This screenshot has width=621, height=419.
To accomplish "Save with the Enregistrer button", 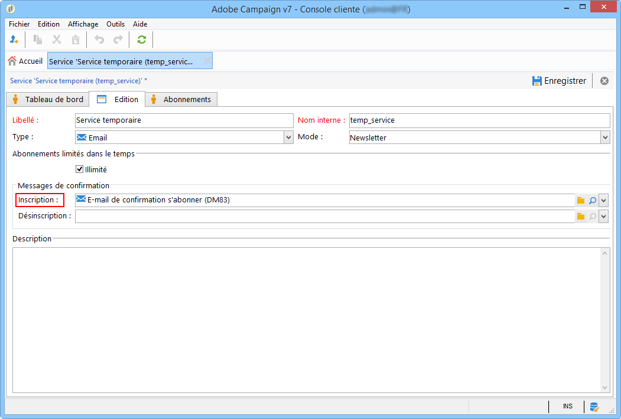I will tap(559, 81).
